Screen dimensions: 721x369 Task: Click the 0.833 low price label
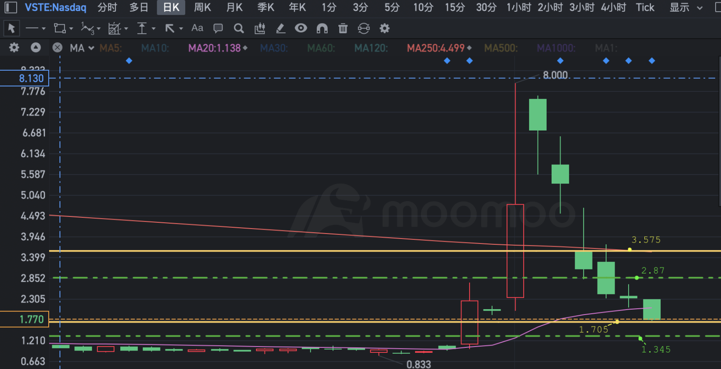419,364
